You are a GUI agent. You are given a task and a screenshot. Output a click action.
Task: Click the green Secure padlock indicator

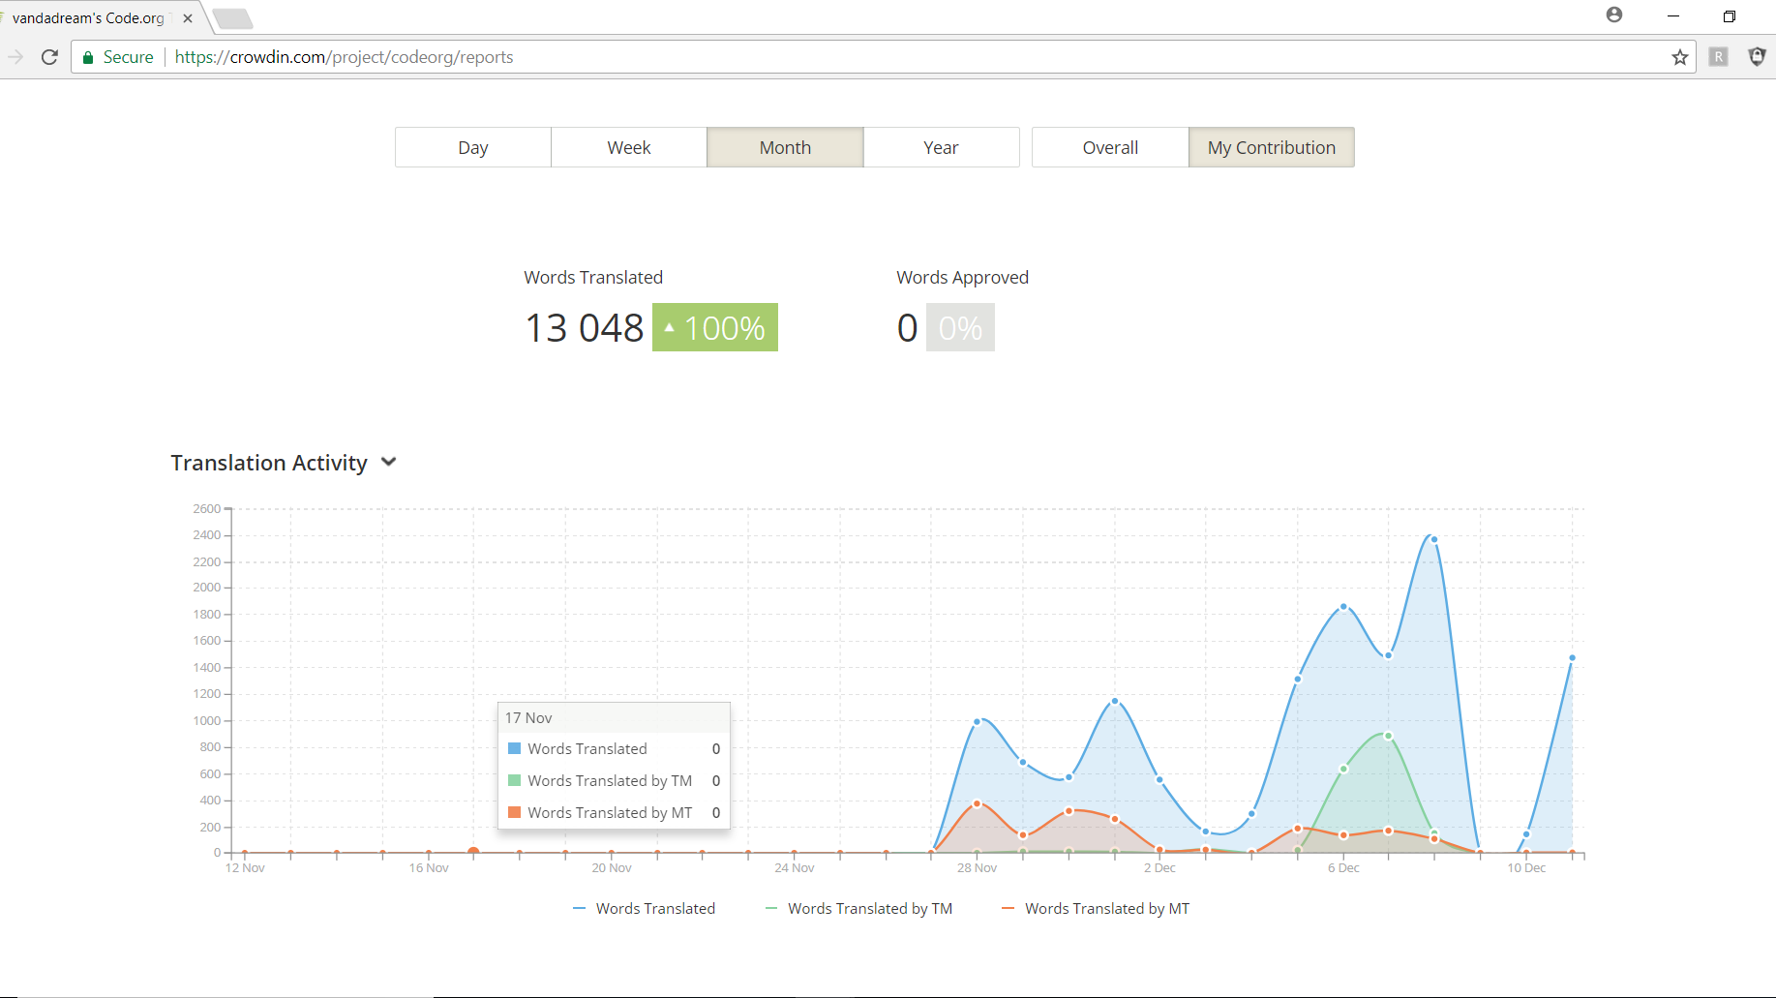pos(118,57)
